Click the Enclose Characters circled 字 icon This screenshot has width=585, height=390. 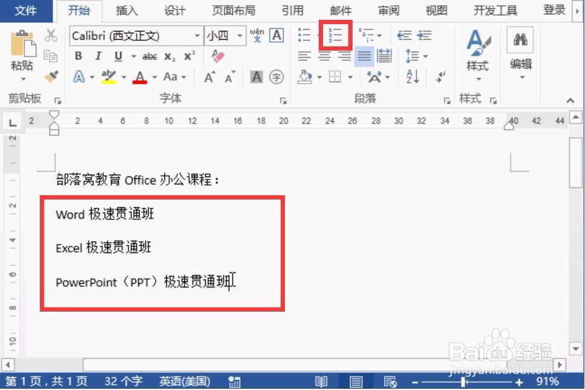277,77
